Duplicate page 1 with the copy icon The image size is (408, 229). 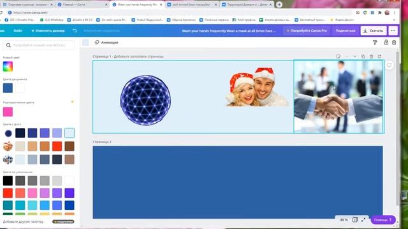coord(363,57)
